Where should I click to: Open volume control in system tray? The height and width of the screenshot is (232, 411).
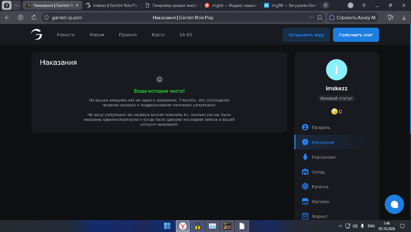(x=355, y=226)
